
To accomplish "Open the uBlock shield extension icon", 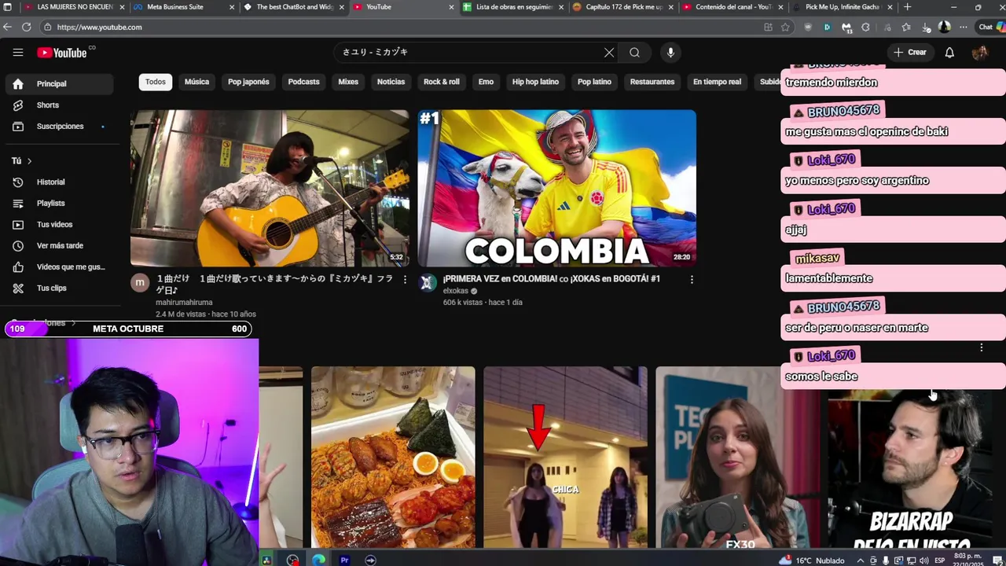I will point(808,27).
